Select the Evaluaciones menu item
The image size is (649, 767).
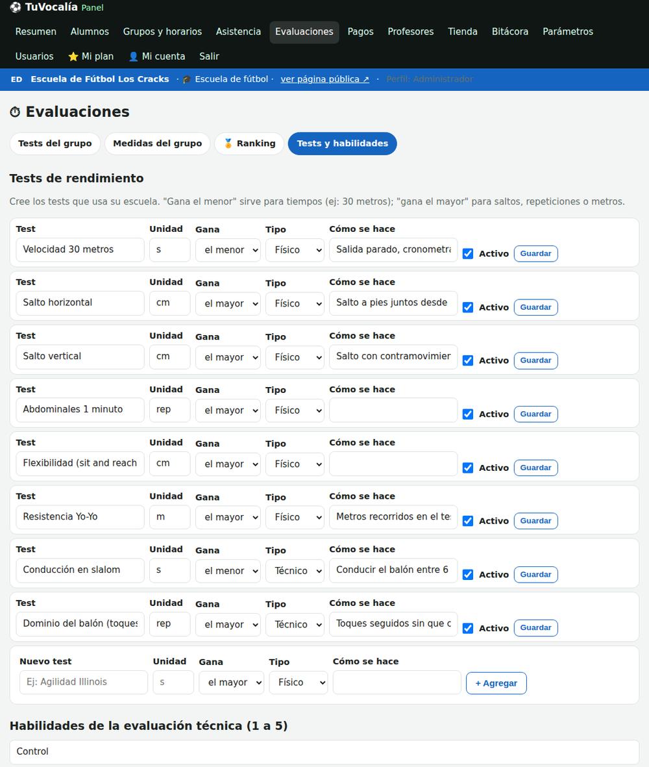[304, 32]
